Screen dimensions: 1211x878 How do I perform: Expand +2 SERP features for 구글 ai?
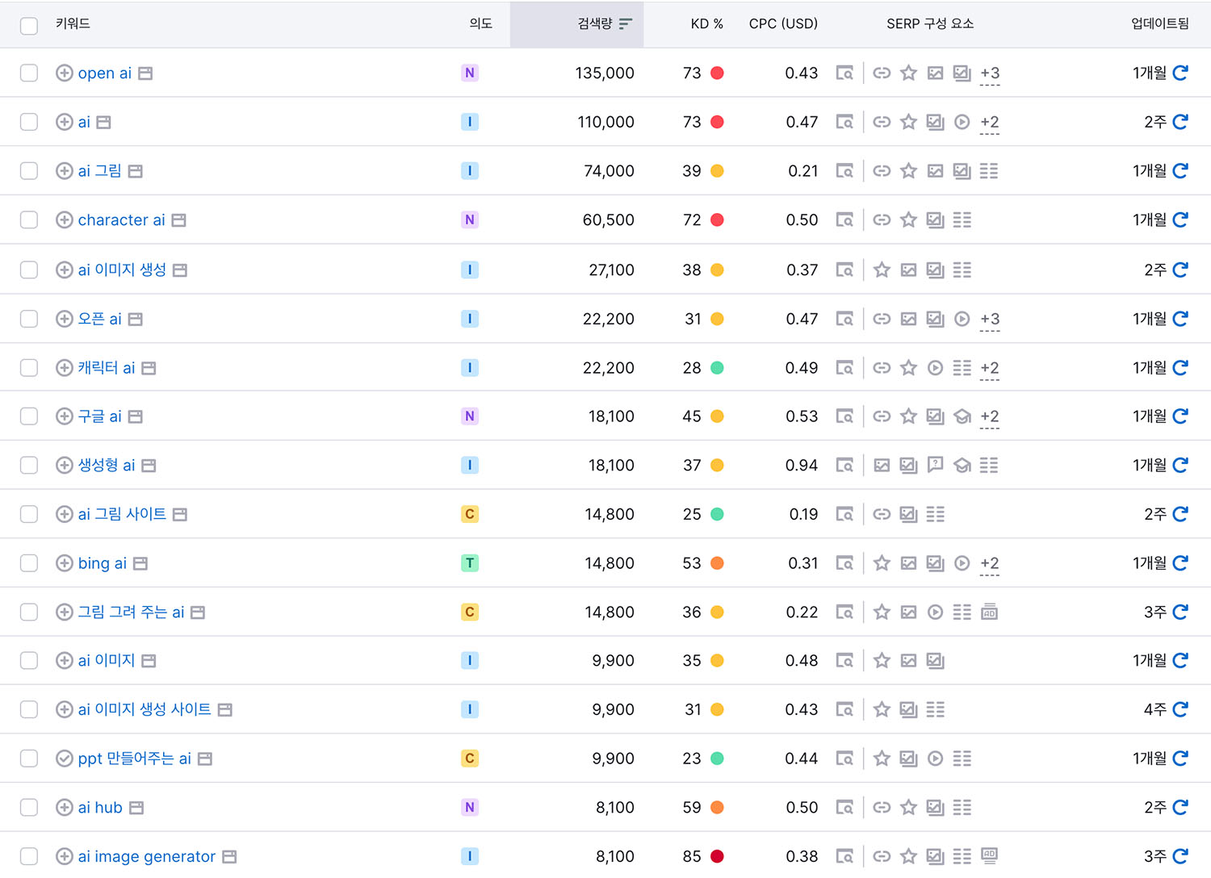pyautogui.click(x=990, y=417)
